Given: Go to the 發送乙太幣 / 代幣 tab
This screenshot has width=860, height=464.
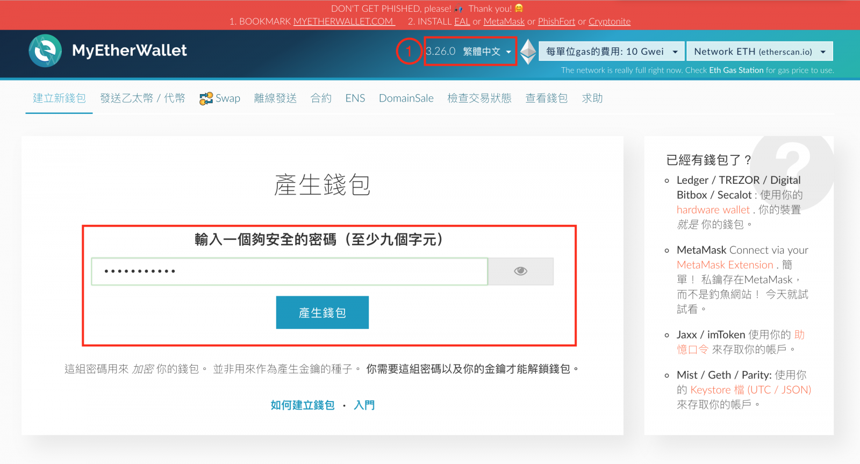Looking at the screenshot, I should [142, 98].
